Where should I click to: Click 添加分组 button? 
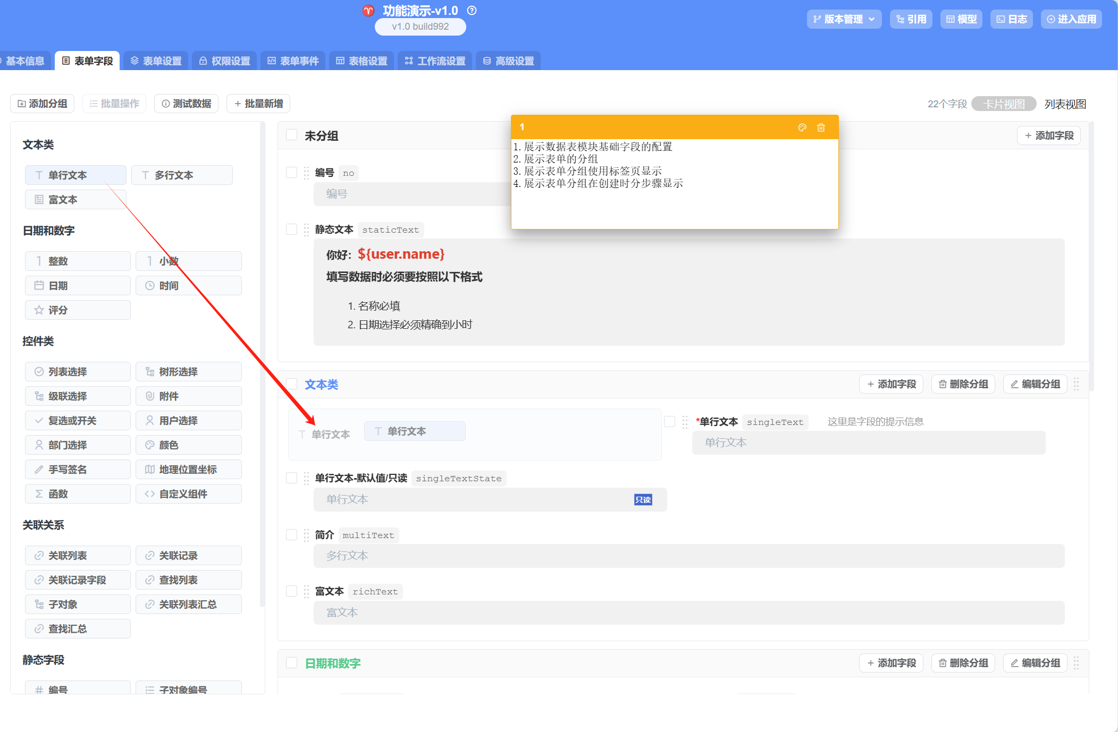[x=43, y=104]
